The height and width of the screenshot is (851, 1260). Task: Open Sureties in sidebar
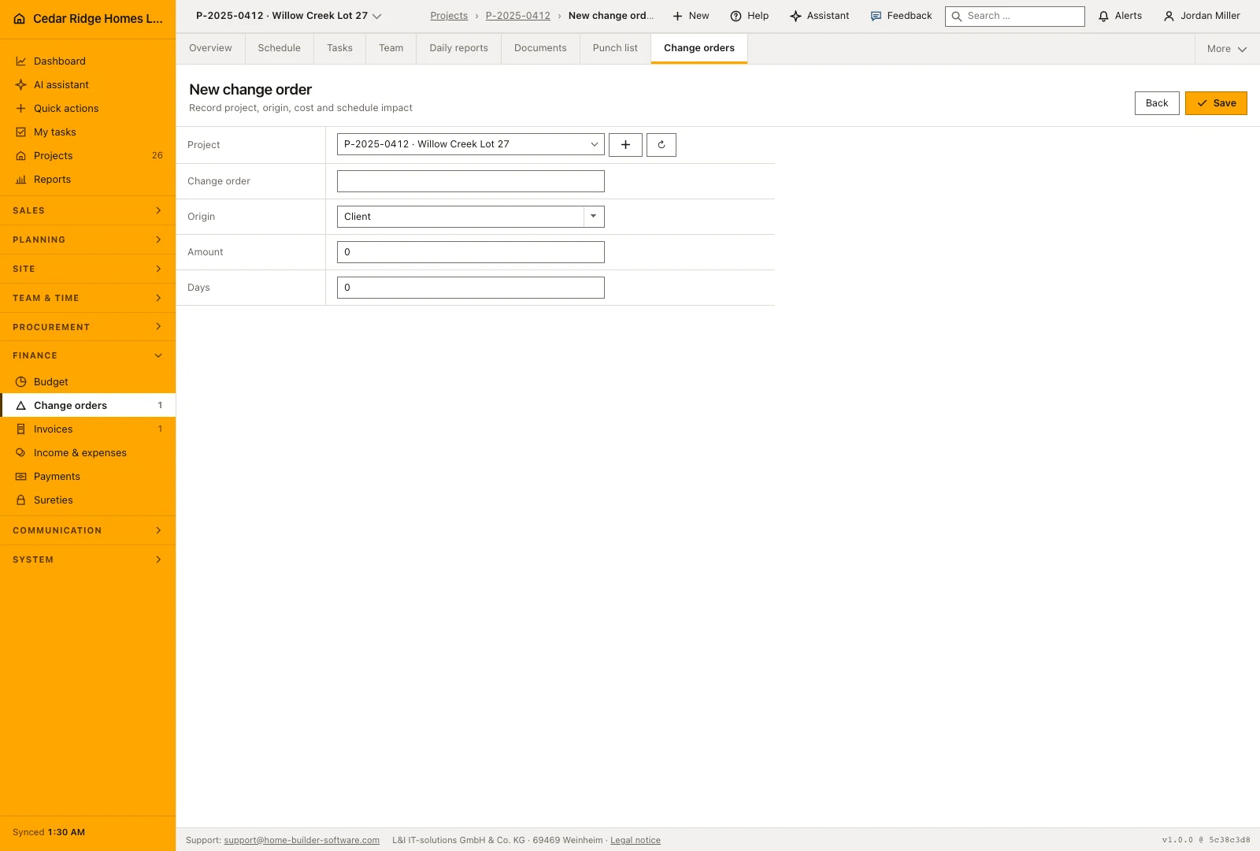(87, 500)
